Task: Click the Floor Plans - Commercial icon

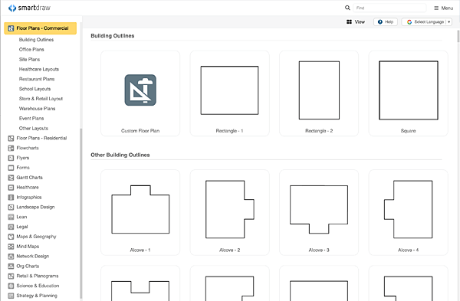Action: tap(11, 28)
